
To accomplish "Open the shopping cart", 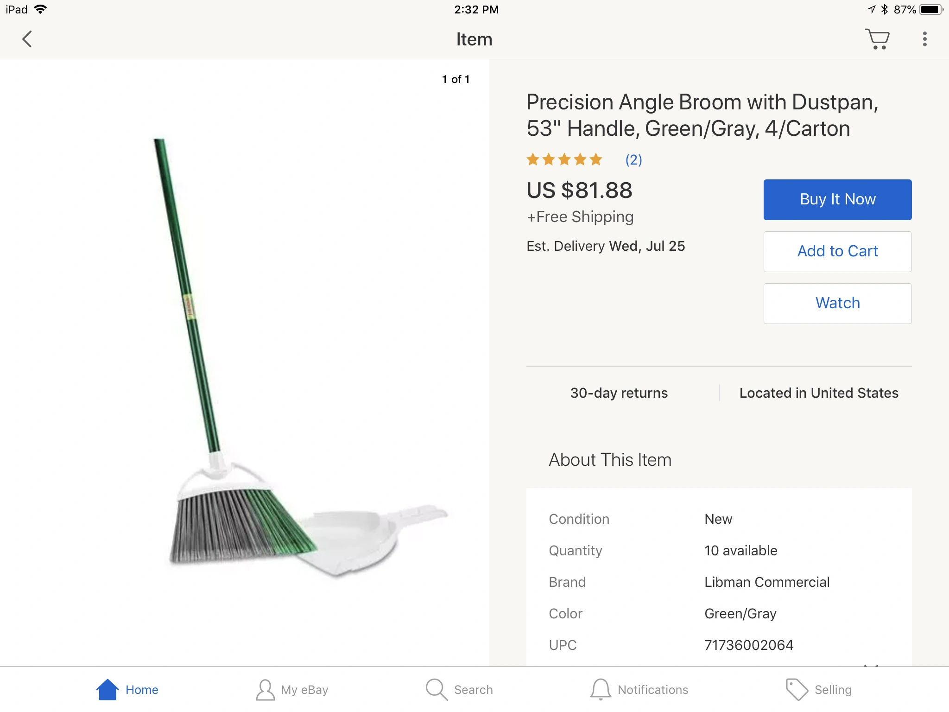I will (x=877, y=39).
